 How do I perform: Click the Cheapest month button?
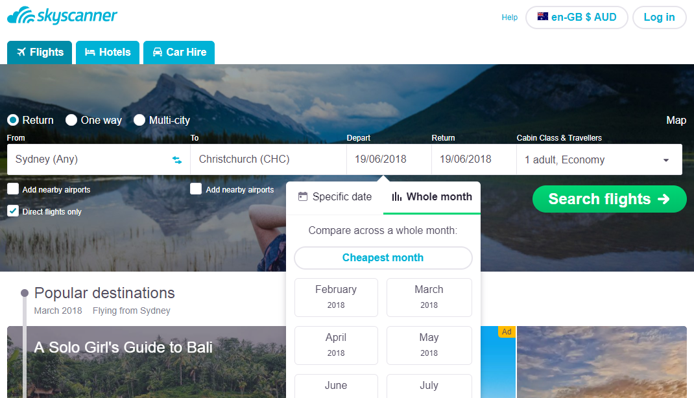pyautogui.click(x=383, y=258)
